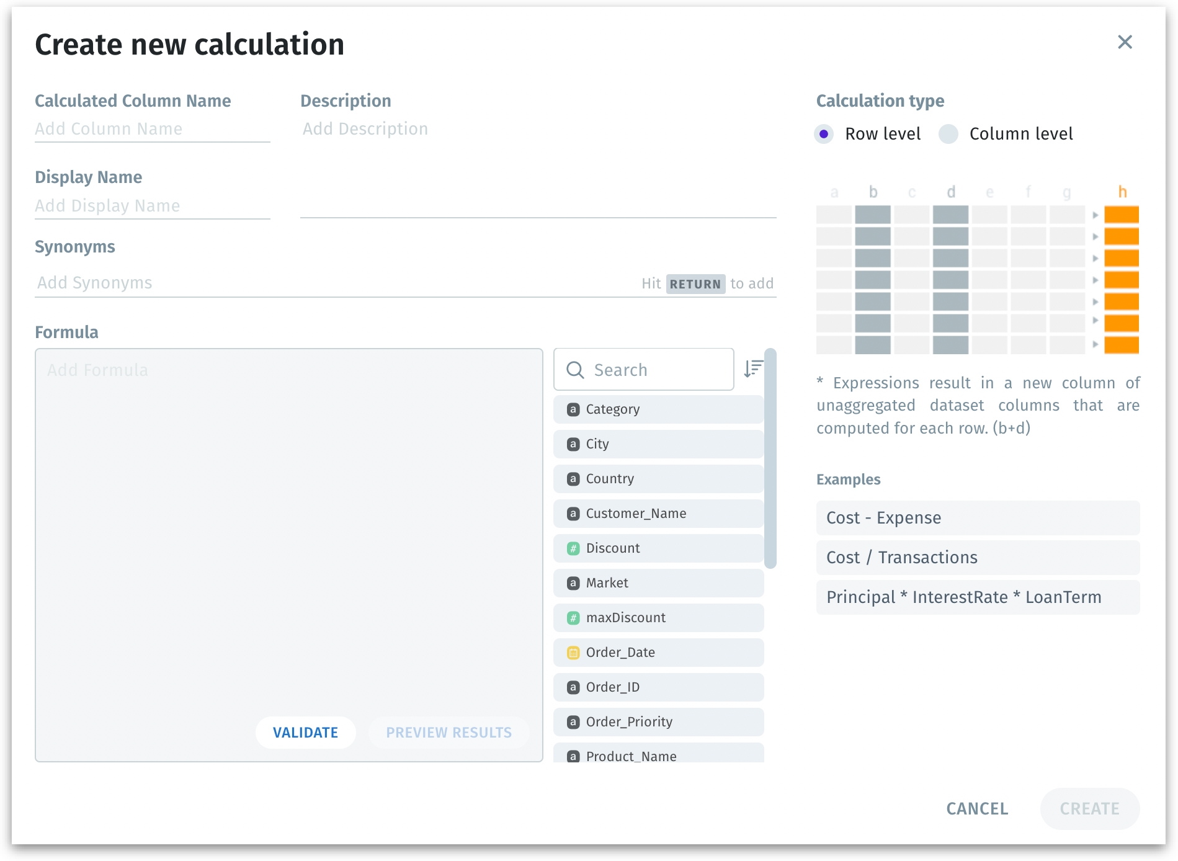
Task: Click the magnifier icon in the Search box
Action: pos(575,370)
